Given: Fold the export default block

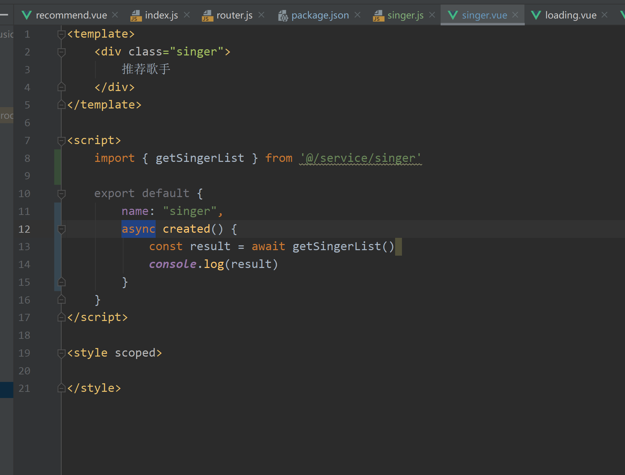Looking at the screenshot, I should coord(62,194).
